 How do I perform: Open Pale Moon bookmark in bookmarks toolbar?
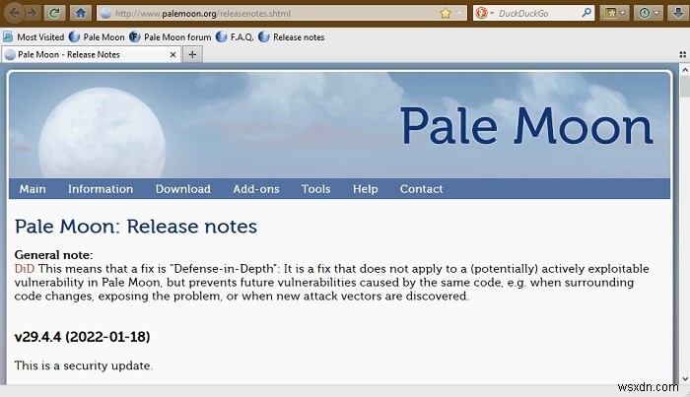97,37
